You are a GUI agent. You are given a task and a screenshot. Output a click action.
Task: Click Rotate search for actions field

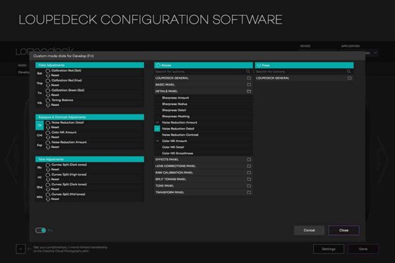point(197,71)
